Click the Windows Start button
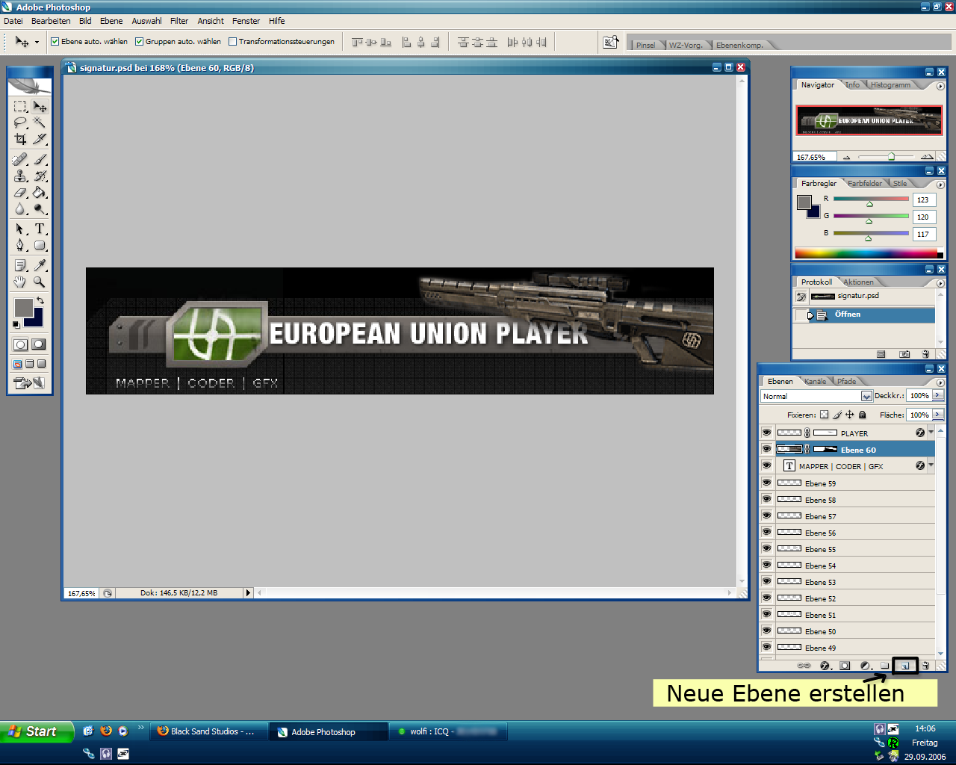956x765 pixels. click(x=37, y=731)
